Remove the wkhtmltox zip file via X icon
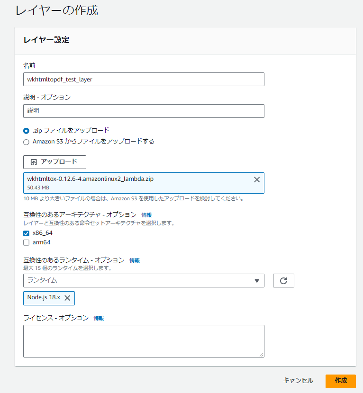 point(256,179)
